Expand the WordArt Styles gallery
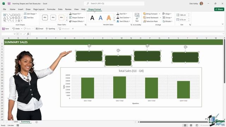The image size is (226, 127). (114, 20)
